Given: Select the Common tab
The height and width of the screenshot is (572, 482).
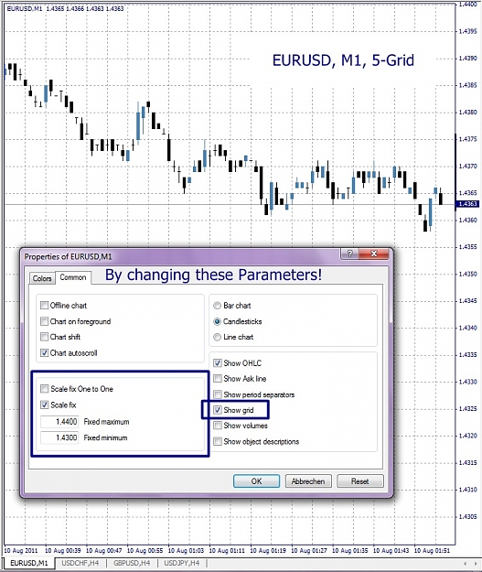Looking at the screenshot, I should [73, 277].
